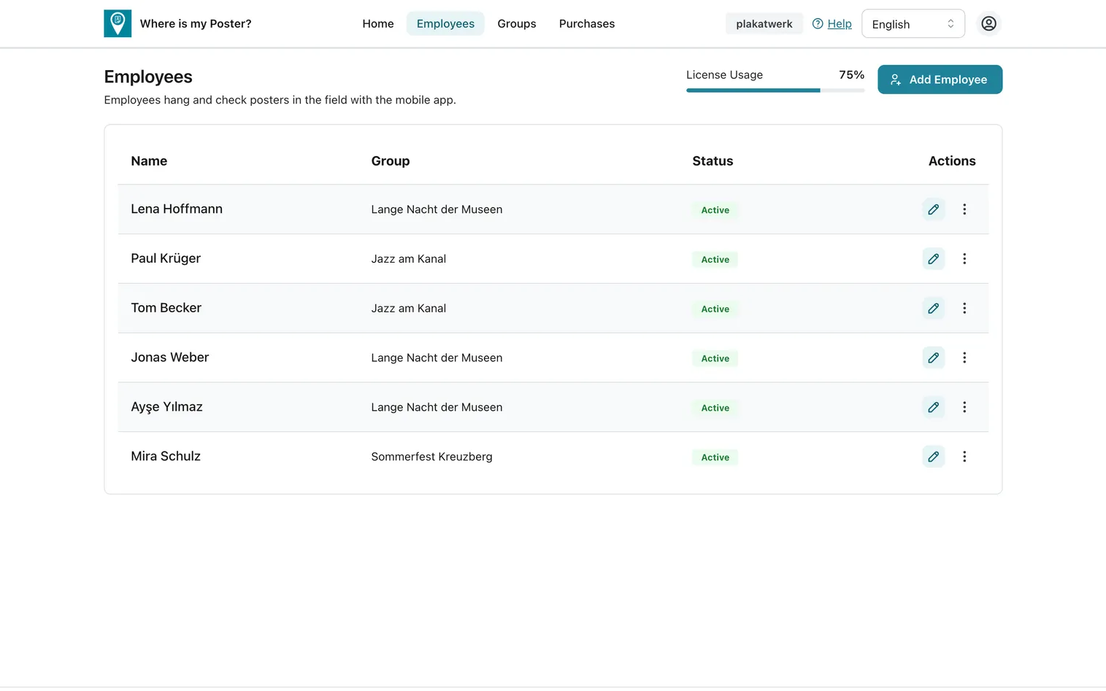Open more actions for Paul Krüger
Viewport: 1106px width, 691px height.
964,259
